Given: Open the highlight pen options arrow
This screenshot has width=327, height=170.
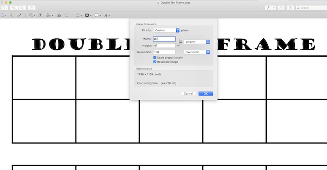Looking at the screenshot, I should click(x=274, y=8).
